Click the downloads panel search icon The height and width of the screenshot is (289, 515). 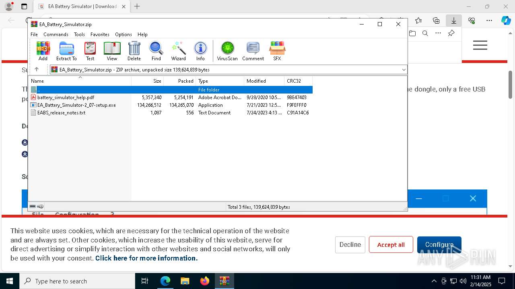coord(425,33)
